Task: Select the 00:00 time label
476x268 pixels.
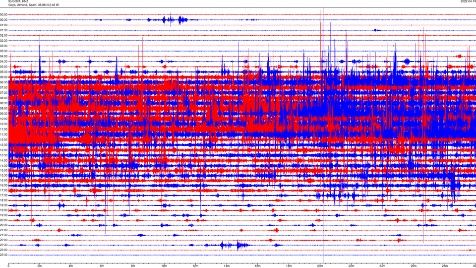Action: (x=3, y=14)
